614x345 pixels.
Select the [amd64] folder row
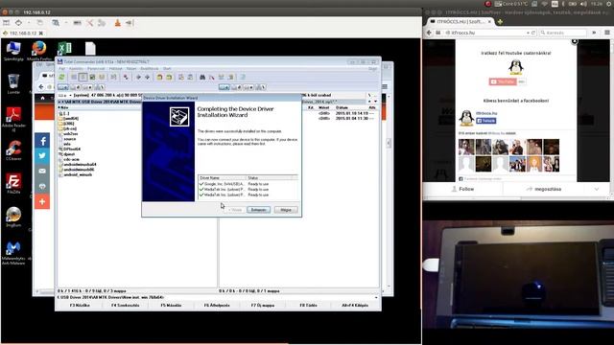[69, 119]
